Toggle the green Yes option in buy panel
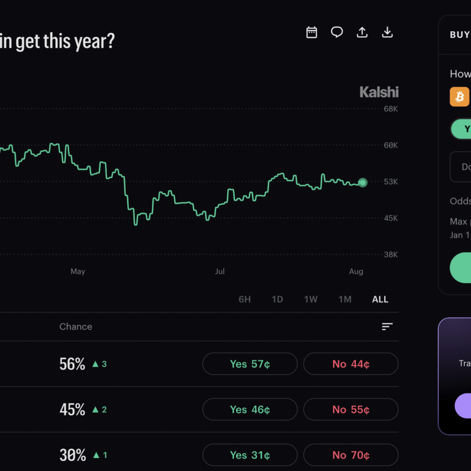 pos(462,129)
